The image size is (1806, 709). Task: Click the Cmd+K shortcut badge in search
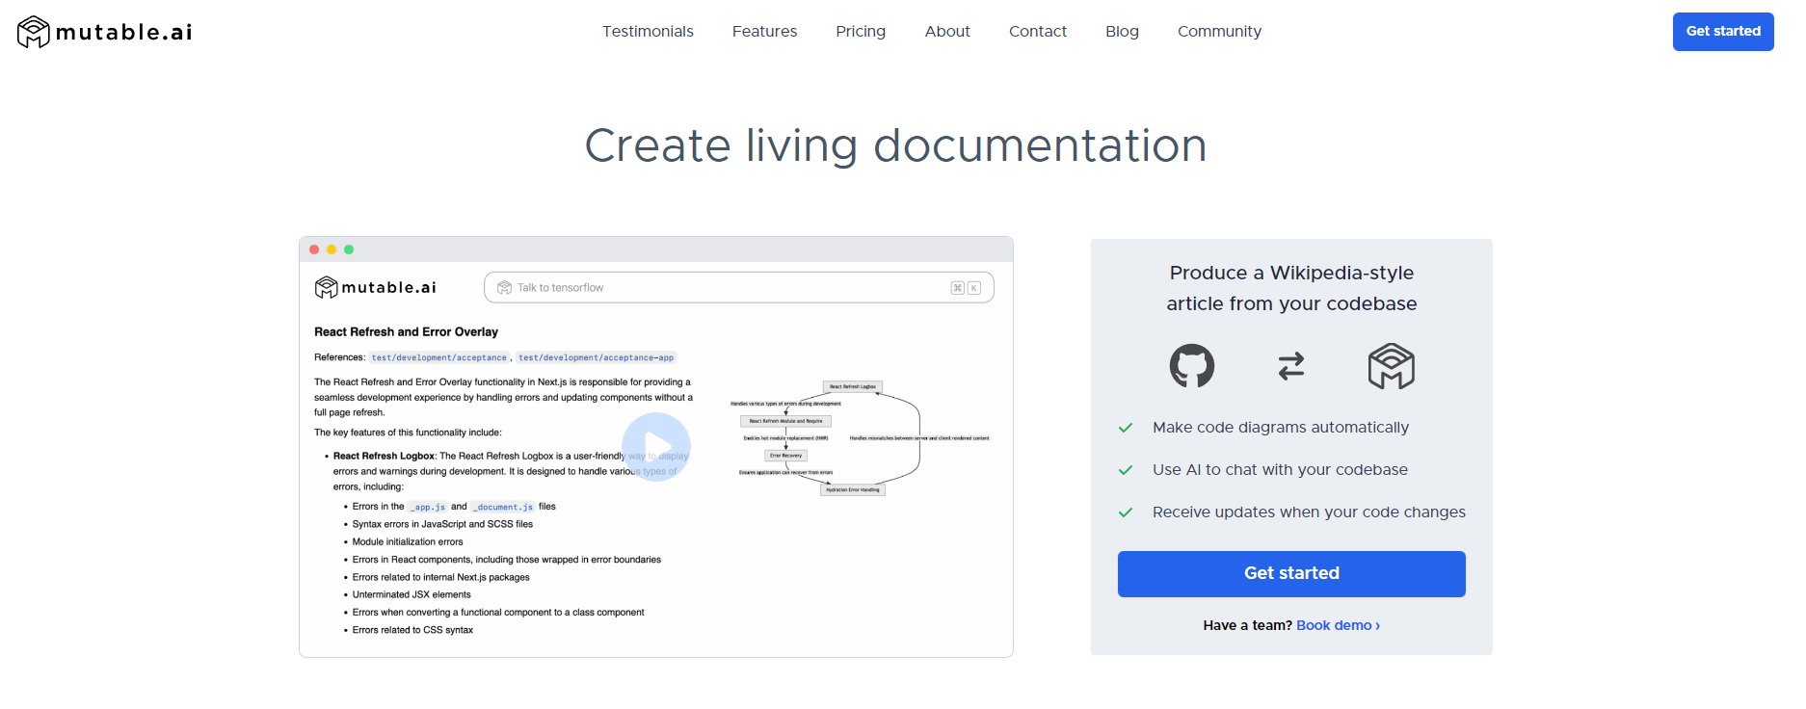[966, 287]
